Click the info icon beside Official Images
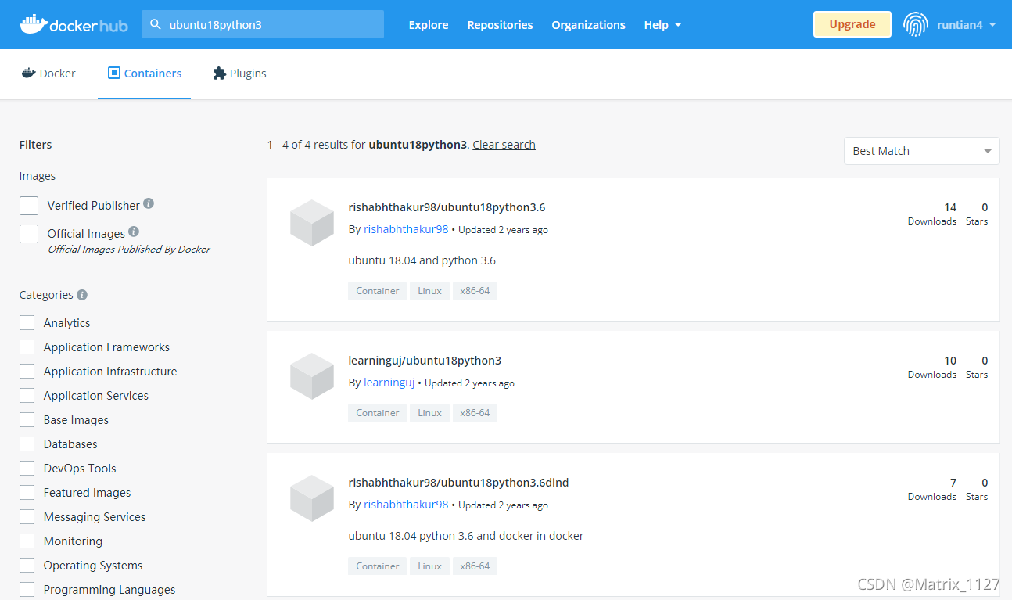Image resolution: width=1012 pixels, height=600 pixels. pos(134,232)
